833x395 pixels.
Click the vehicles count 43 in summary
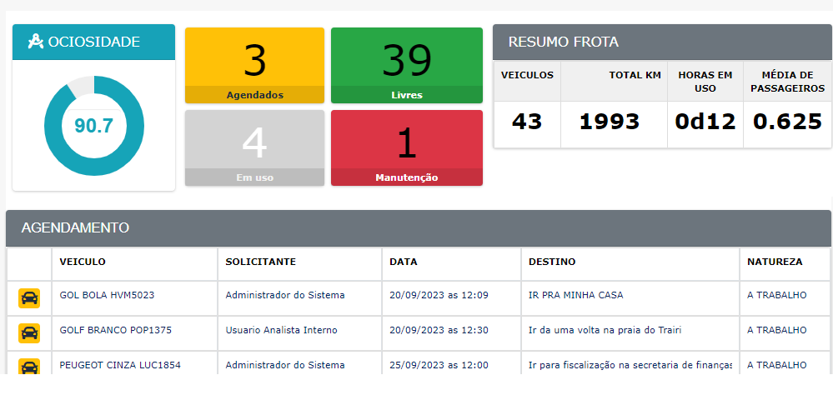527,122
